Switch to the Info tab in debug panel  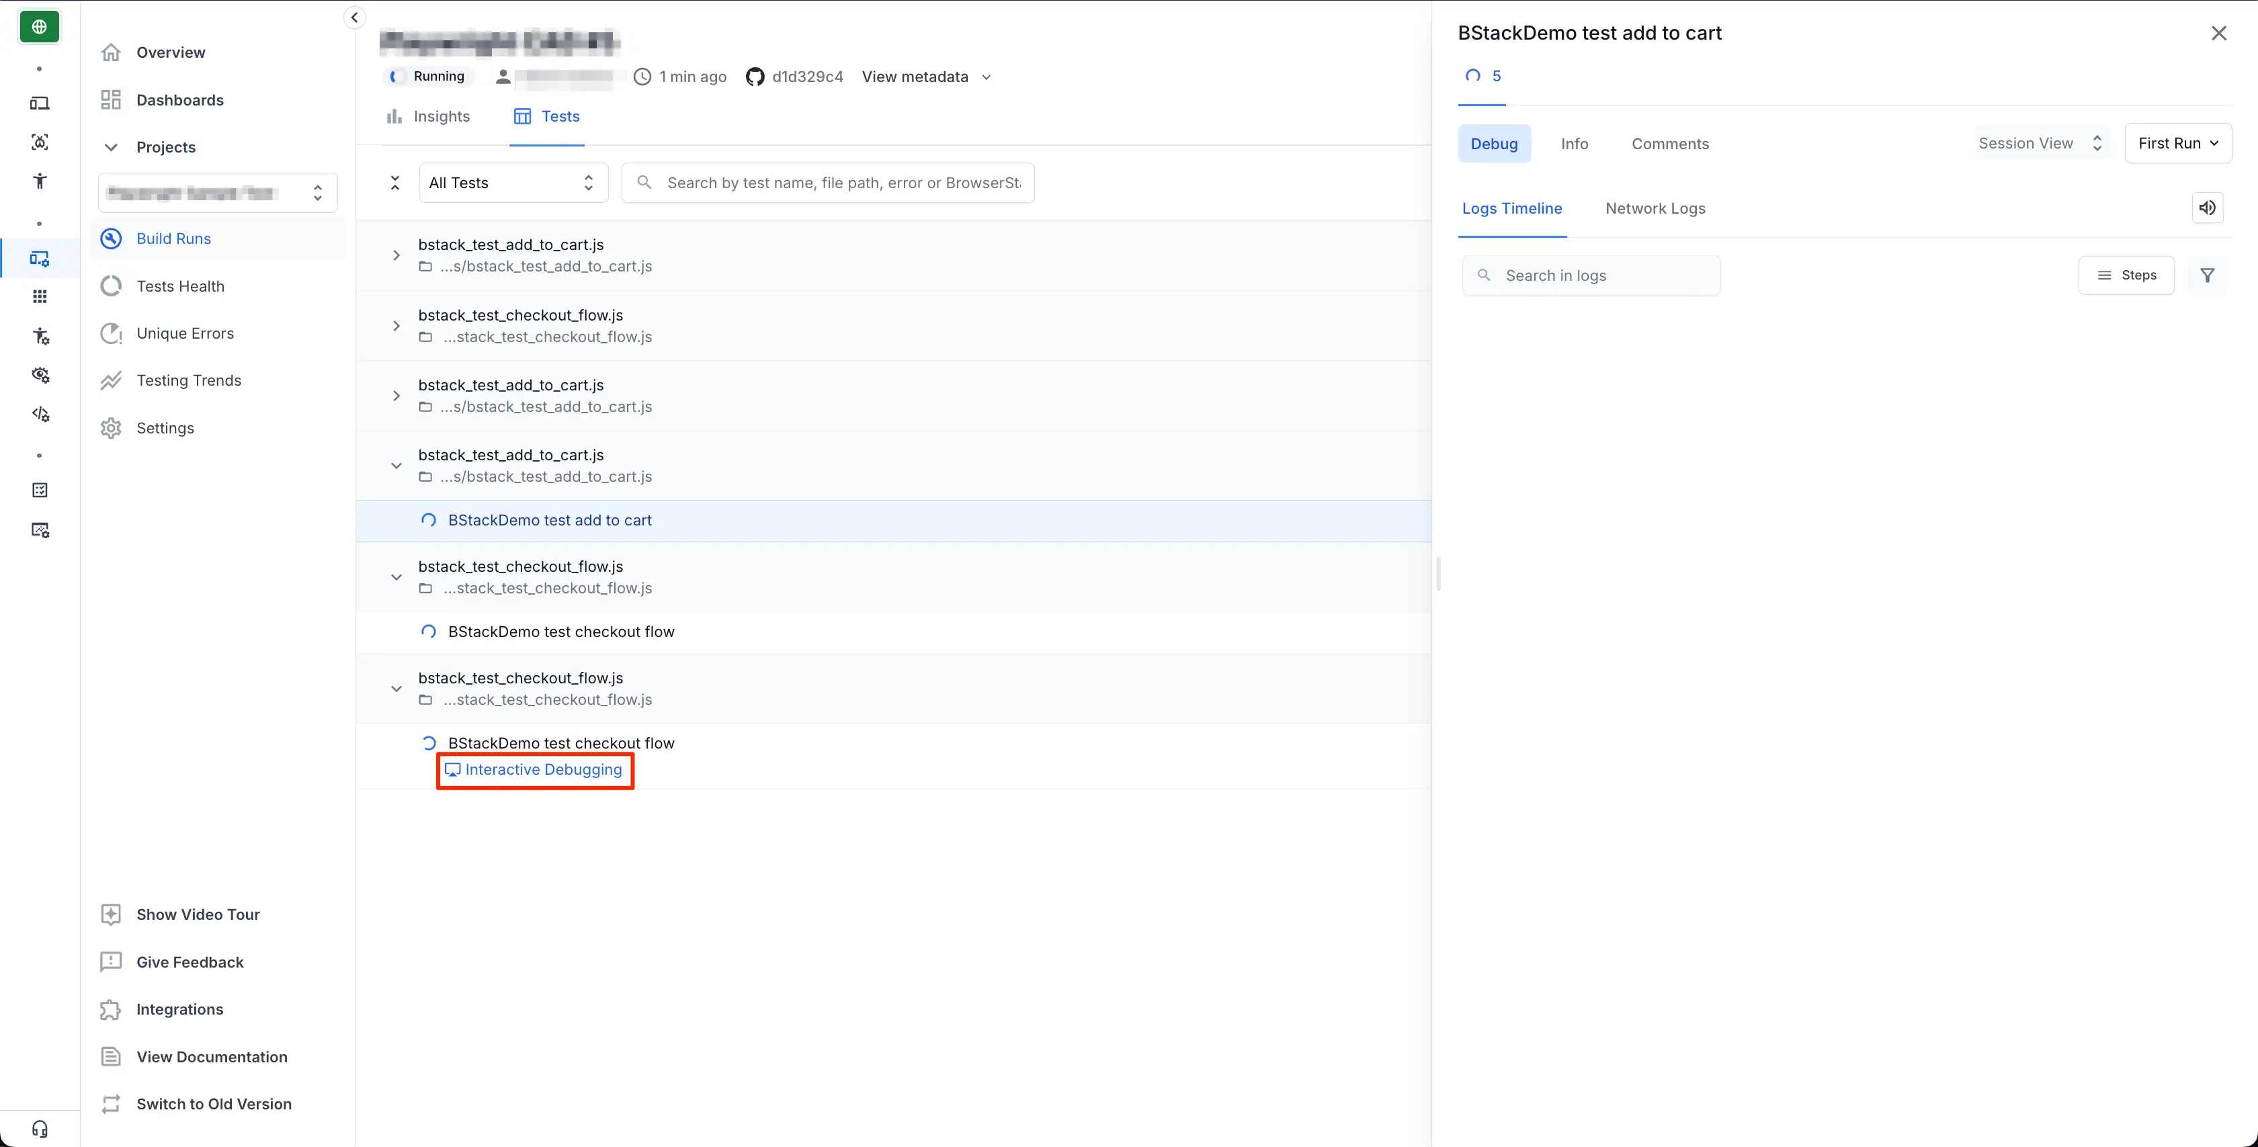[x=1575, y=142]
